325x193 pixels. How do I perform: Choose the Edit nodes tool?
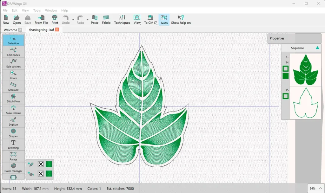13,52
